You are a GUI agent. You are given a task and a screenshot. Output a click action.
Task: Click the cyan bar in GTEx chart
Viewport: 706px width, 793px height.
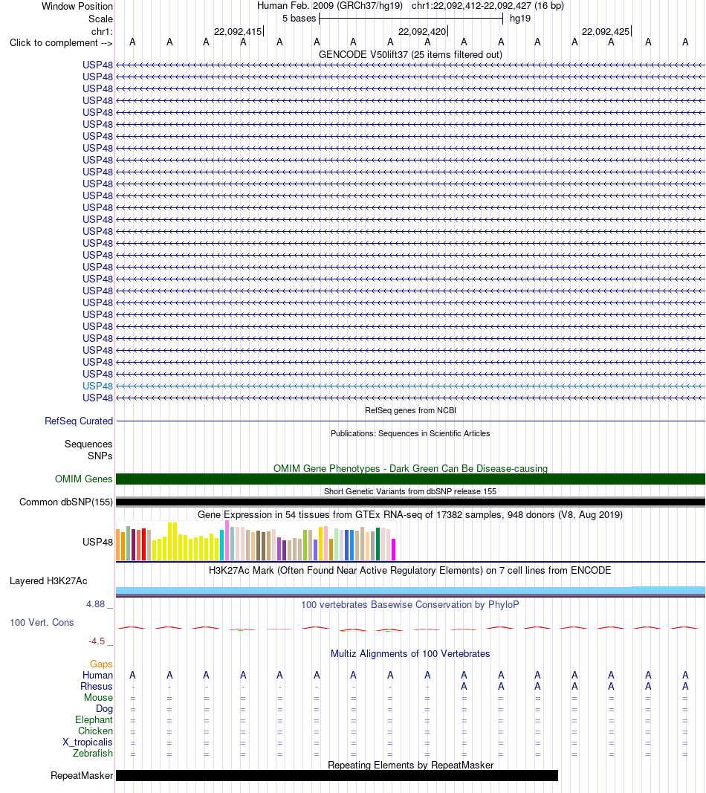[222, 546]
